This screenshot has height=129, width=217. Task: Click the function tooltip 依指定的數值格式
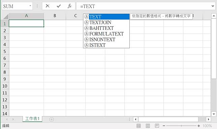pyautogui.click(x=161, y=16)
